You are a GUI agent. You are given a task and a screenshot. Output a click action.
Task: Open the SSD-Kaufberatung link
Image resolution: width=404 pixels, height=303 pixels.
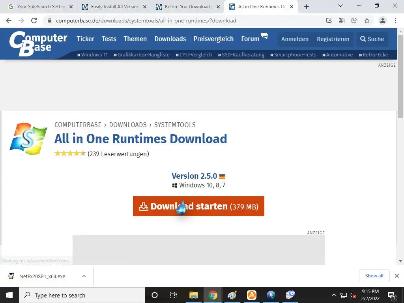[241, 54]
